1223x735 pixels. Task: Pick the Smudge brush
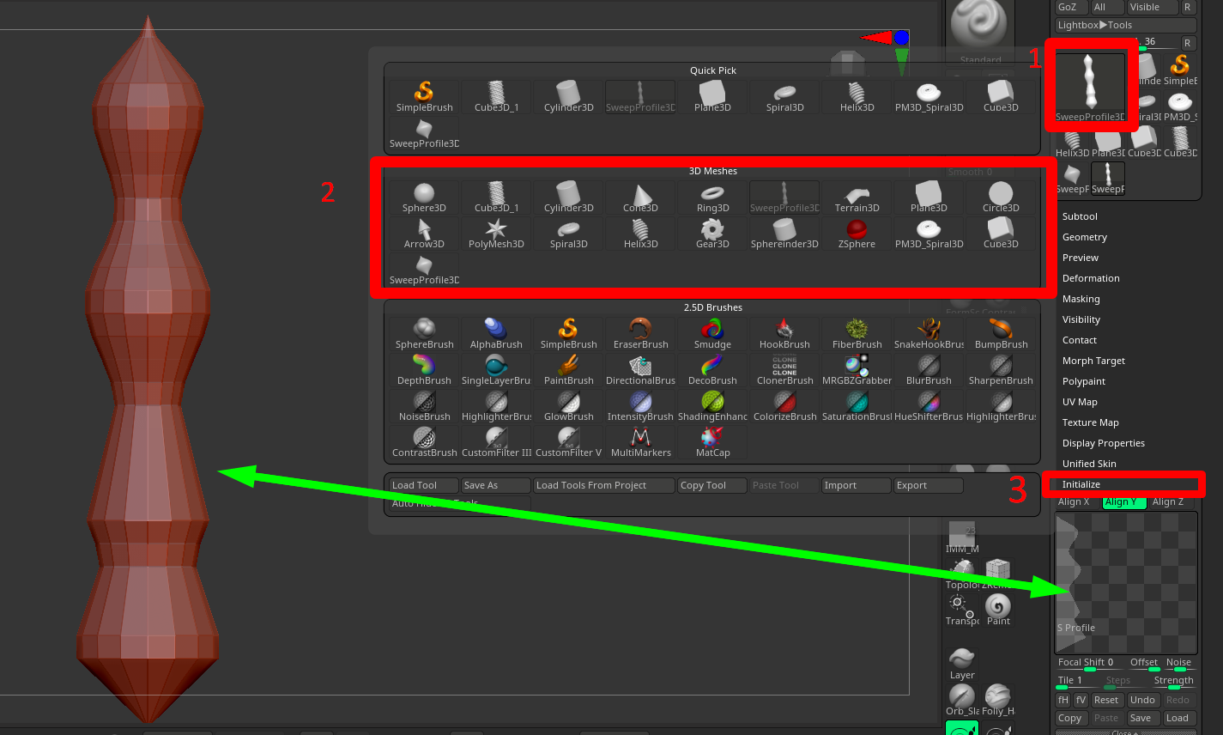pyautogui.click(x=712, y=334)
